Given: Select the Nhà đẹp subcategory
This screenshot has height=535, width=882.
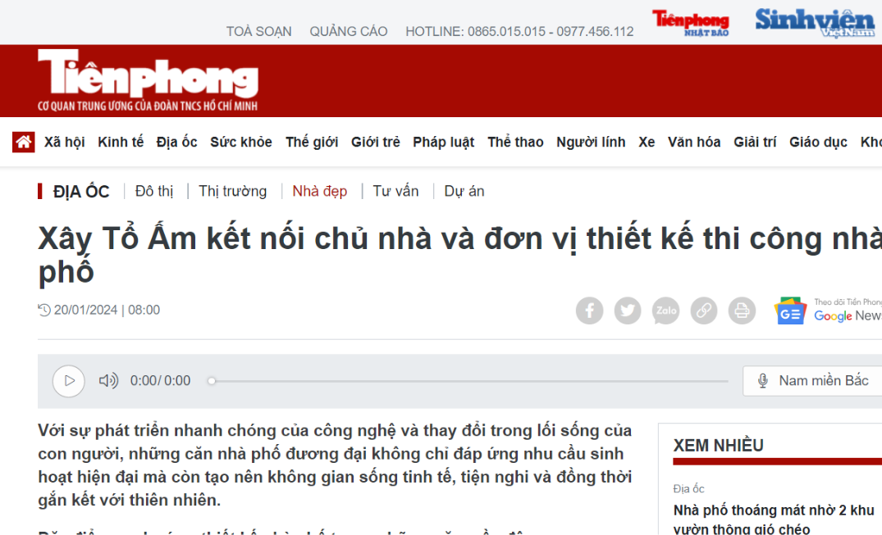Looking at the screenshot, I should pyautogui.click(x=319, y=191).
